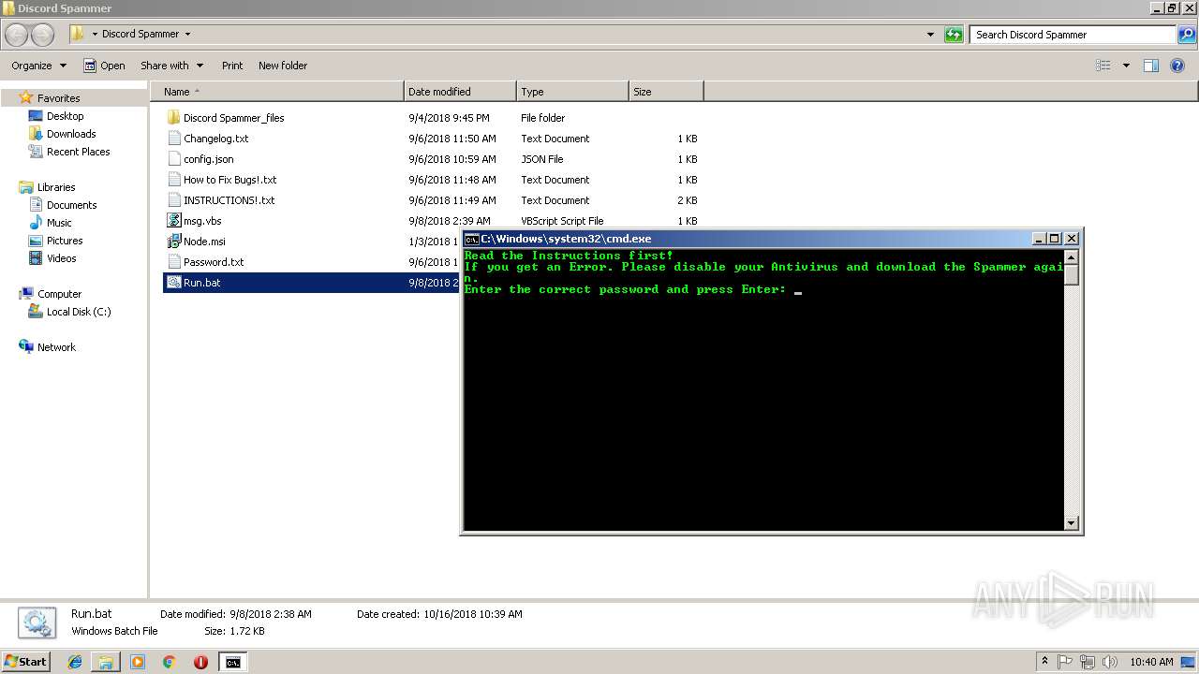This screenshot has height=674, width=1199.
Task: Click the network icon in system tray
Action: 1088,662
